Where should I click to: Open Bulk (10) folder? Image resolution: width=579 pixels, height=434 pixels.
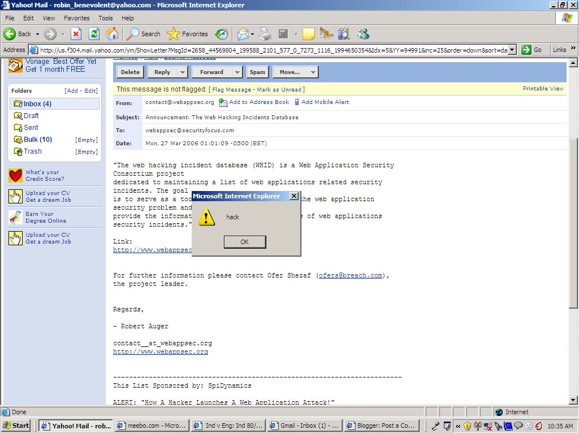pos(38,140)
